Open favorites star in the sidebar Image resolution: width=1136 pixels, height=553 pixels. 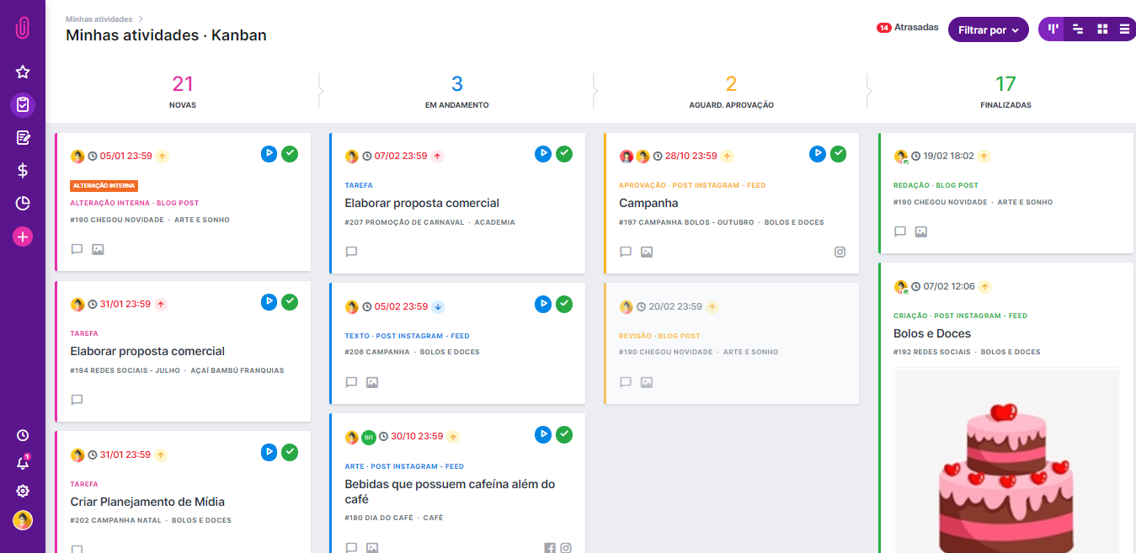point(23,72)
